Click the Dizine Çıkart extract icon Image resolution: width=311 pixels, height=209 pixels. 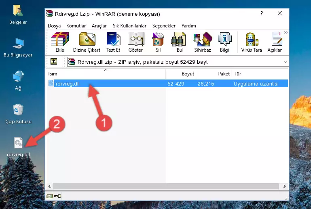tap(87, 42)
